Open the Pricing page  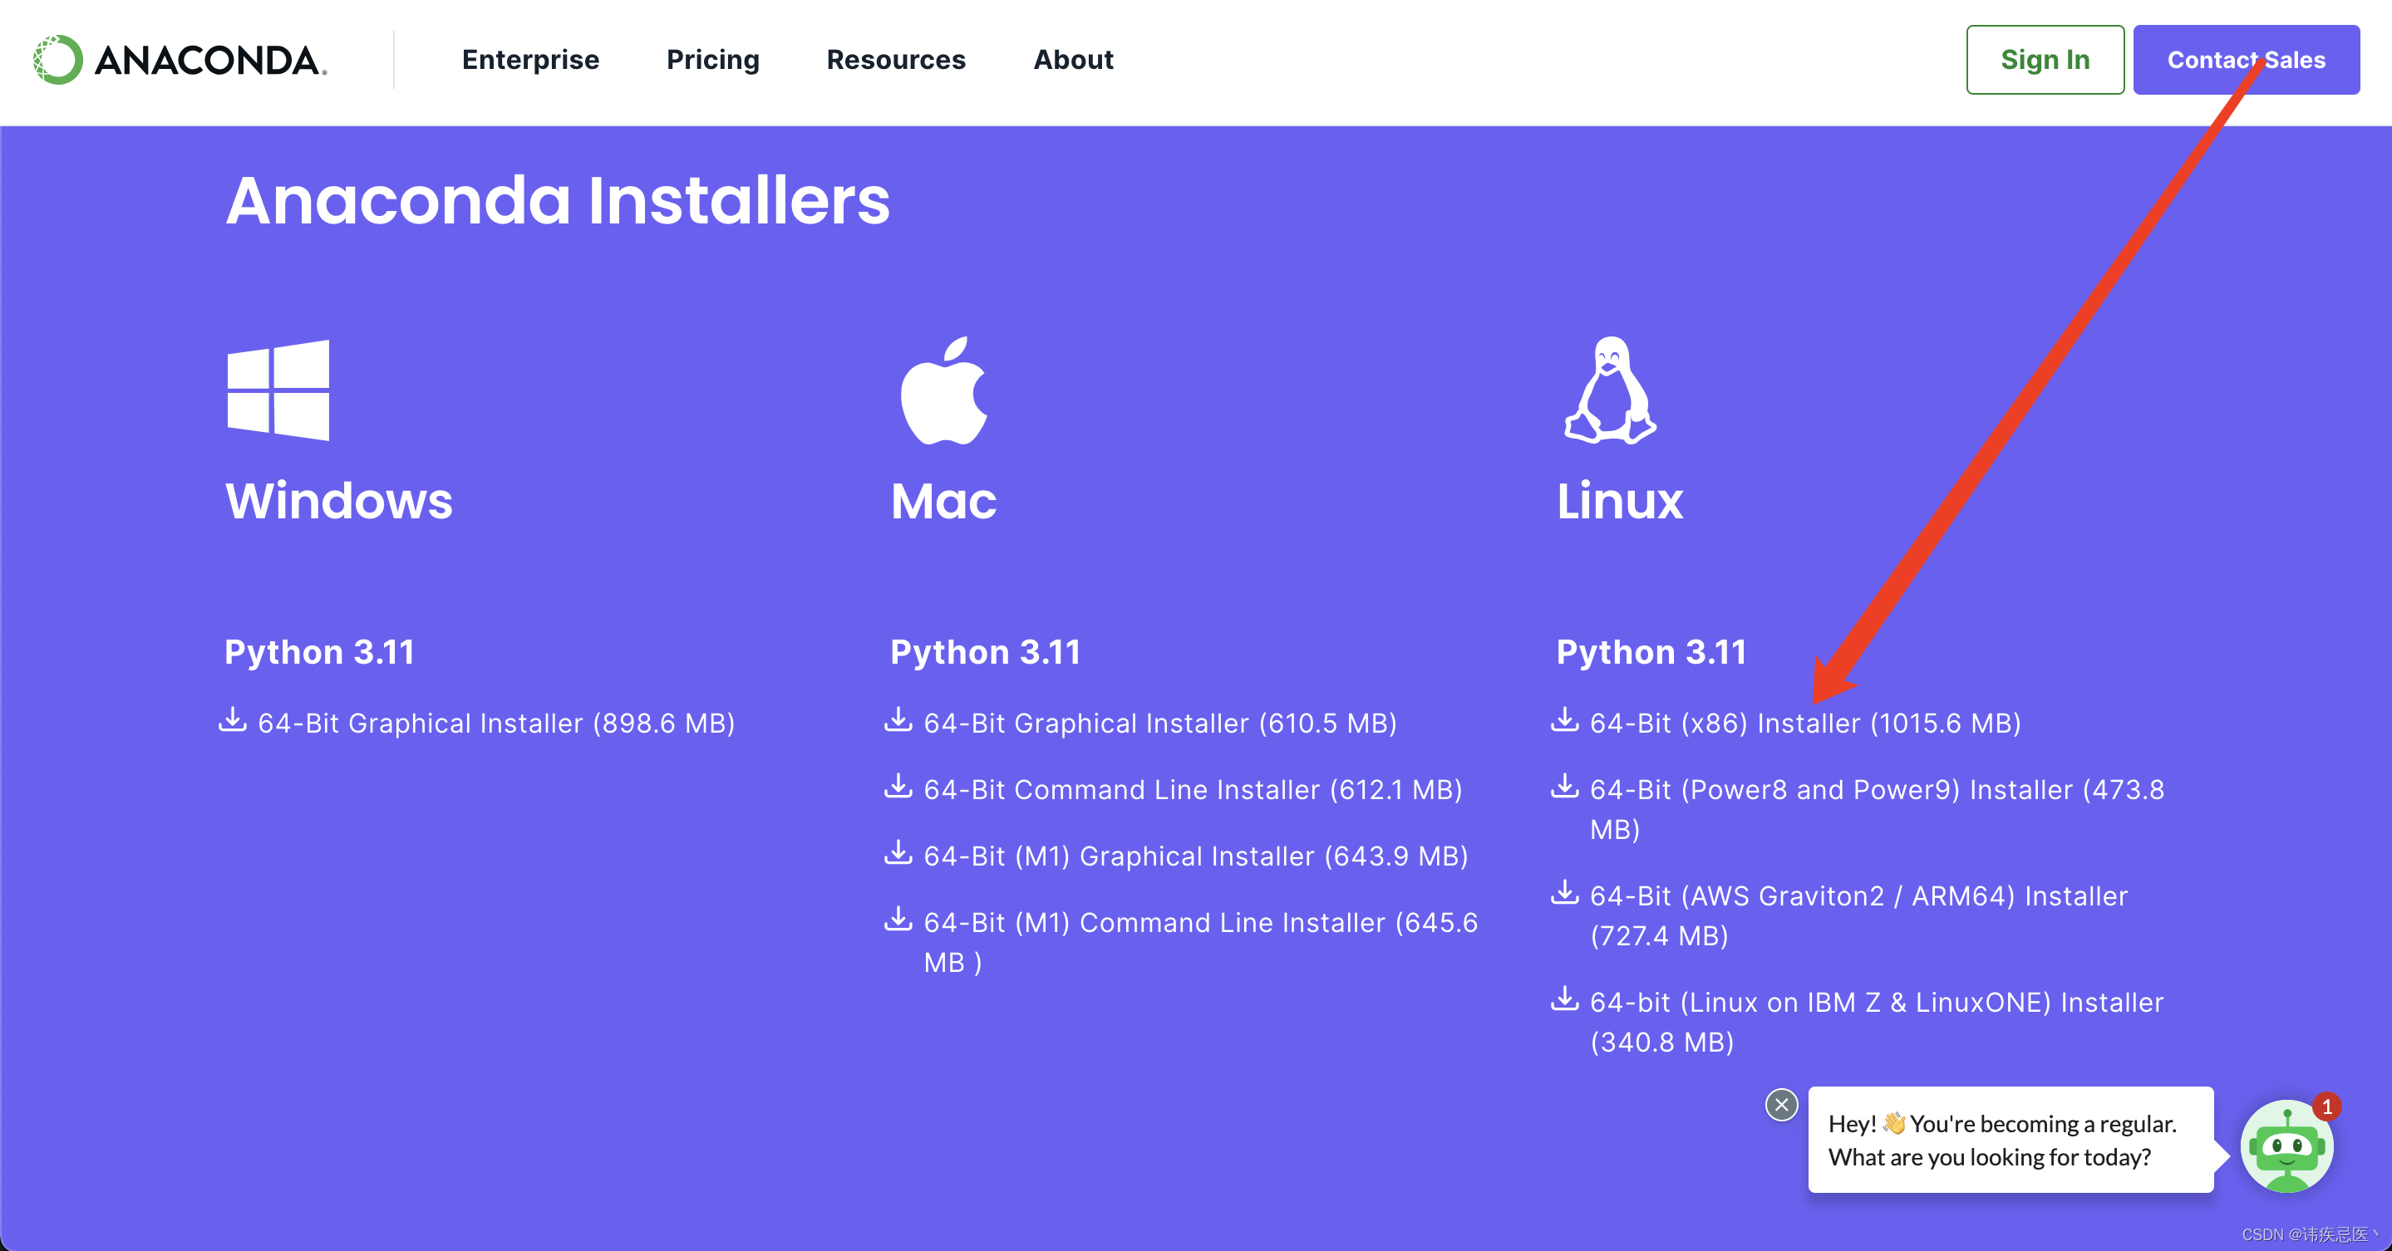click(x=712, y=60)
